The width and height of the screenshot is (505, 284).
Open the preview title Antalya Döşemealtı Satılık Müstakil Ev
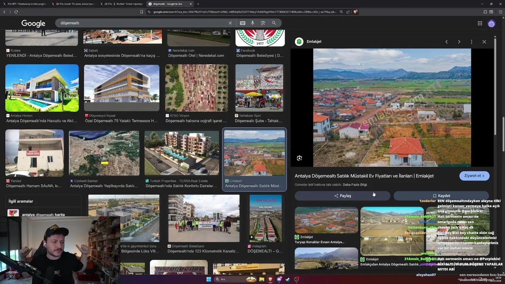point(364,176)
